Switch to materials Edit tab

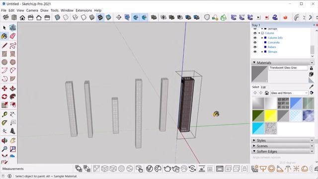(263, 88)
